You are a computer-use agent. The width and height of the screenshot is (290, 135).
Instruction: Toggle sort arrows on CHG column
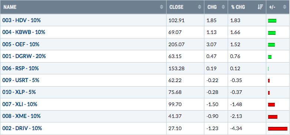[x=223, y=7]
